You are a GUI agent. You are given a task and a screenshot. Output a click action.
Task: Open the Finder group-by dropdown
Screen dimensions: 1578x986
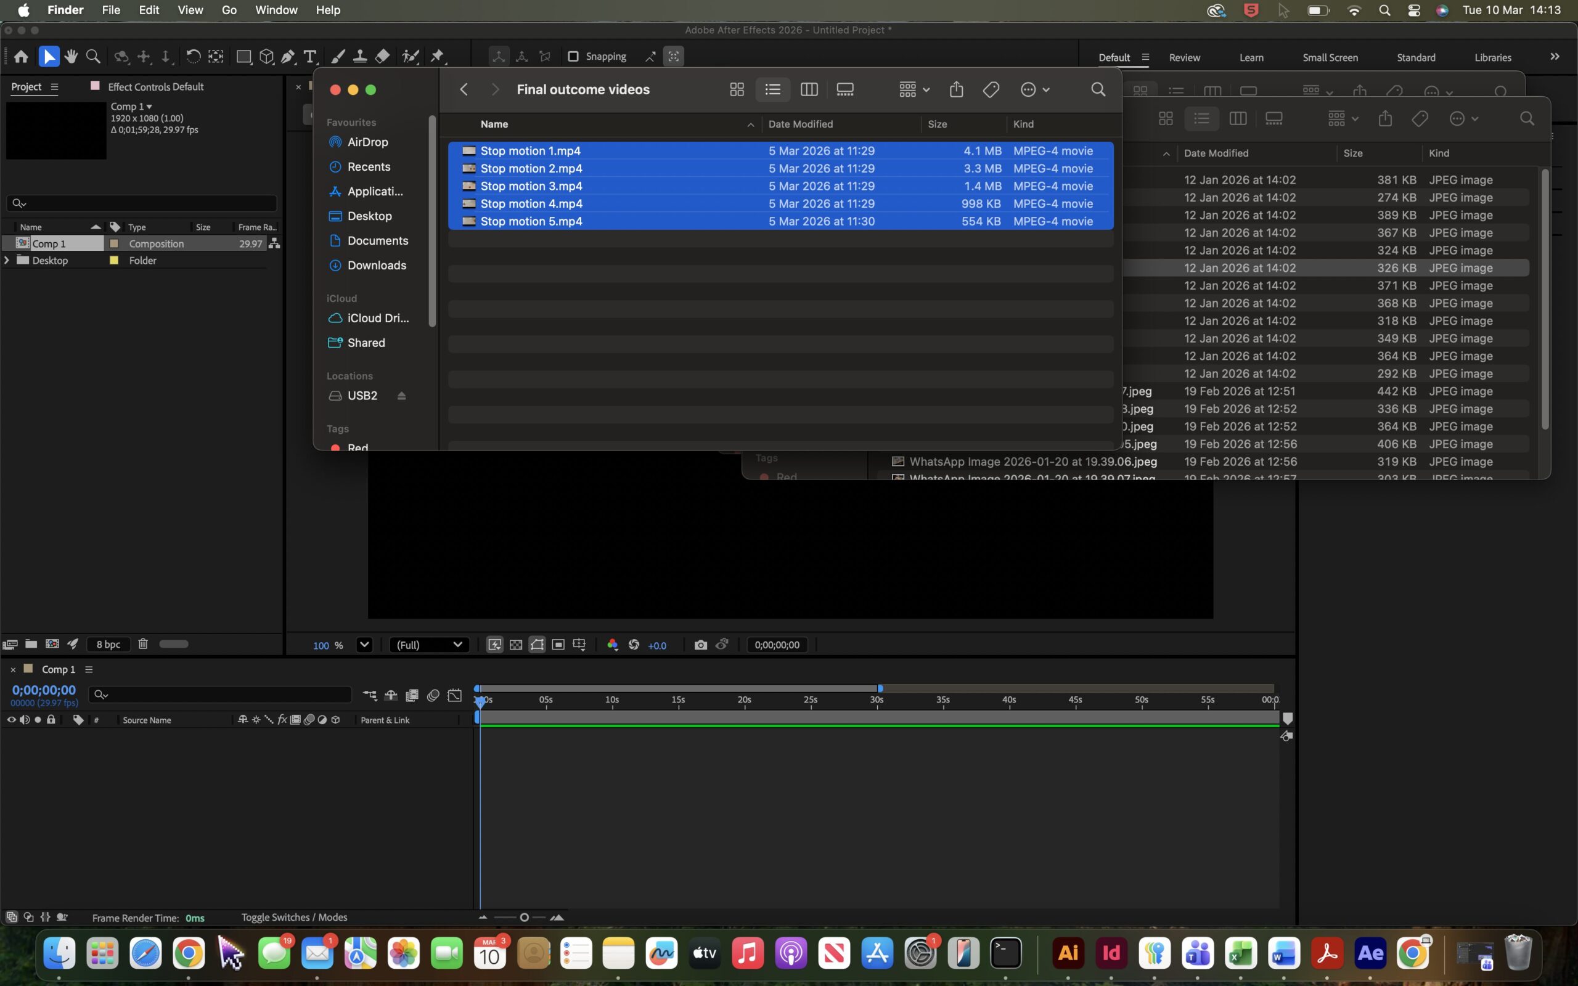(x=914, y=89)
